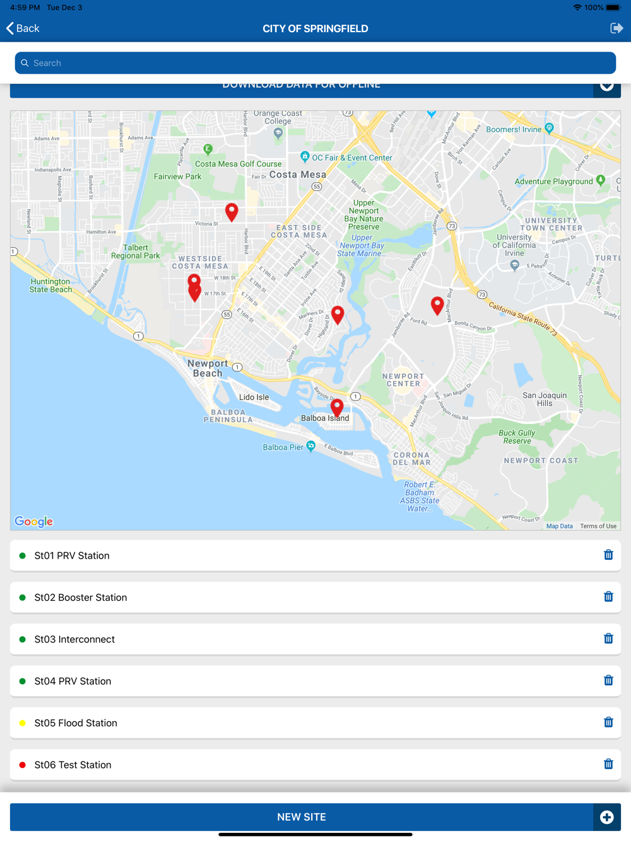Open St05 Flood Station row
Screen dimensions: 631x841
pyautogui.click(x=315, y=722)
